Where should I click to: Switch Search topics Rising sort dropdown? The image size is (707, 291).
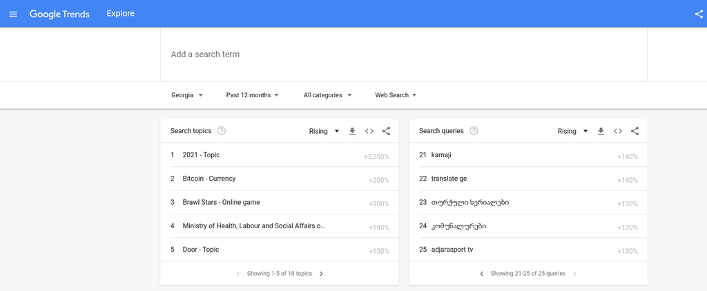324,131
